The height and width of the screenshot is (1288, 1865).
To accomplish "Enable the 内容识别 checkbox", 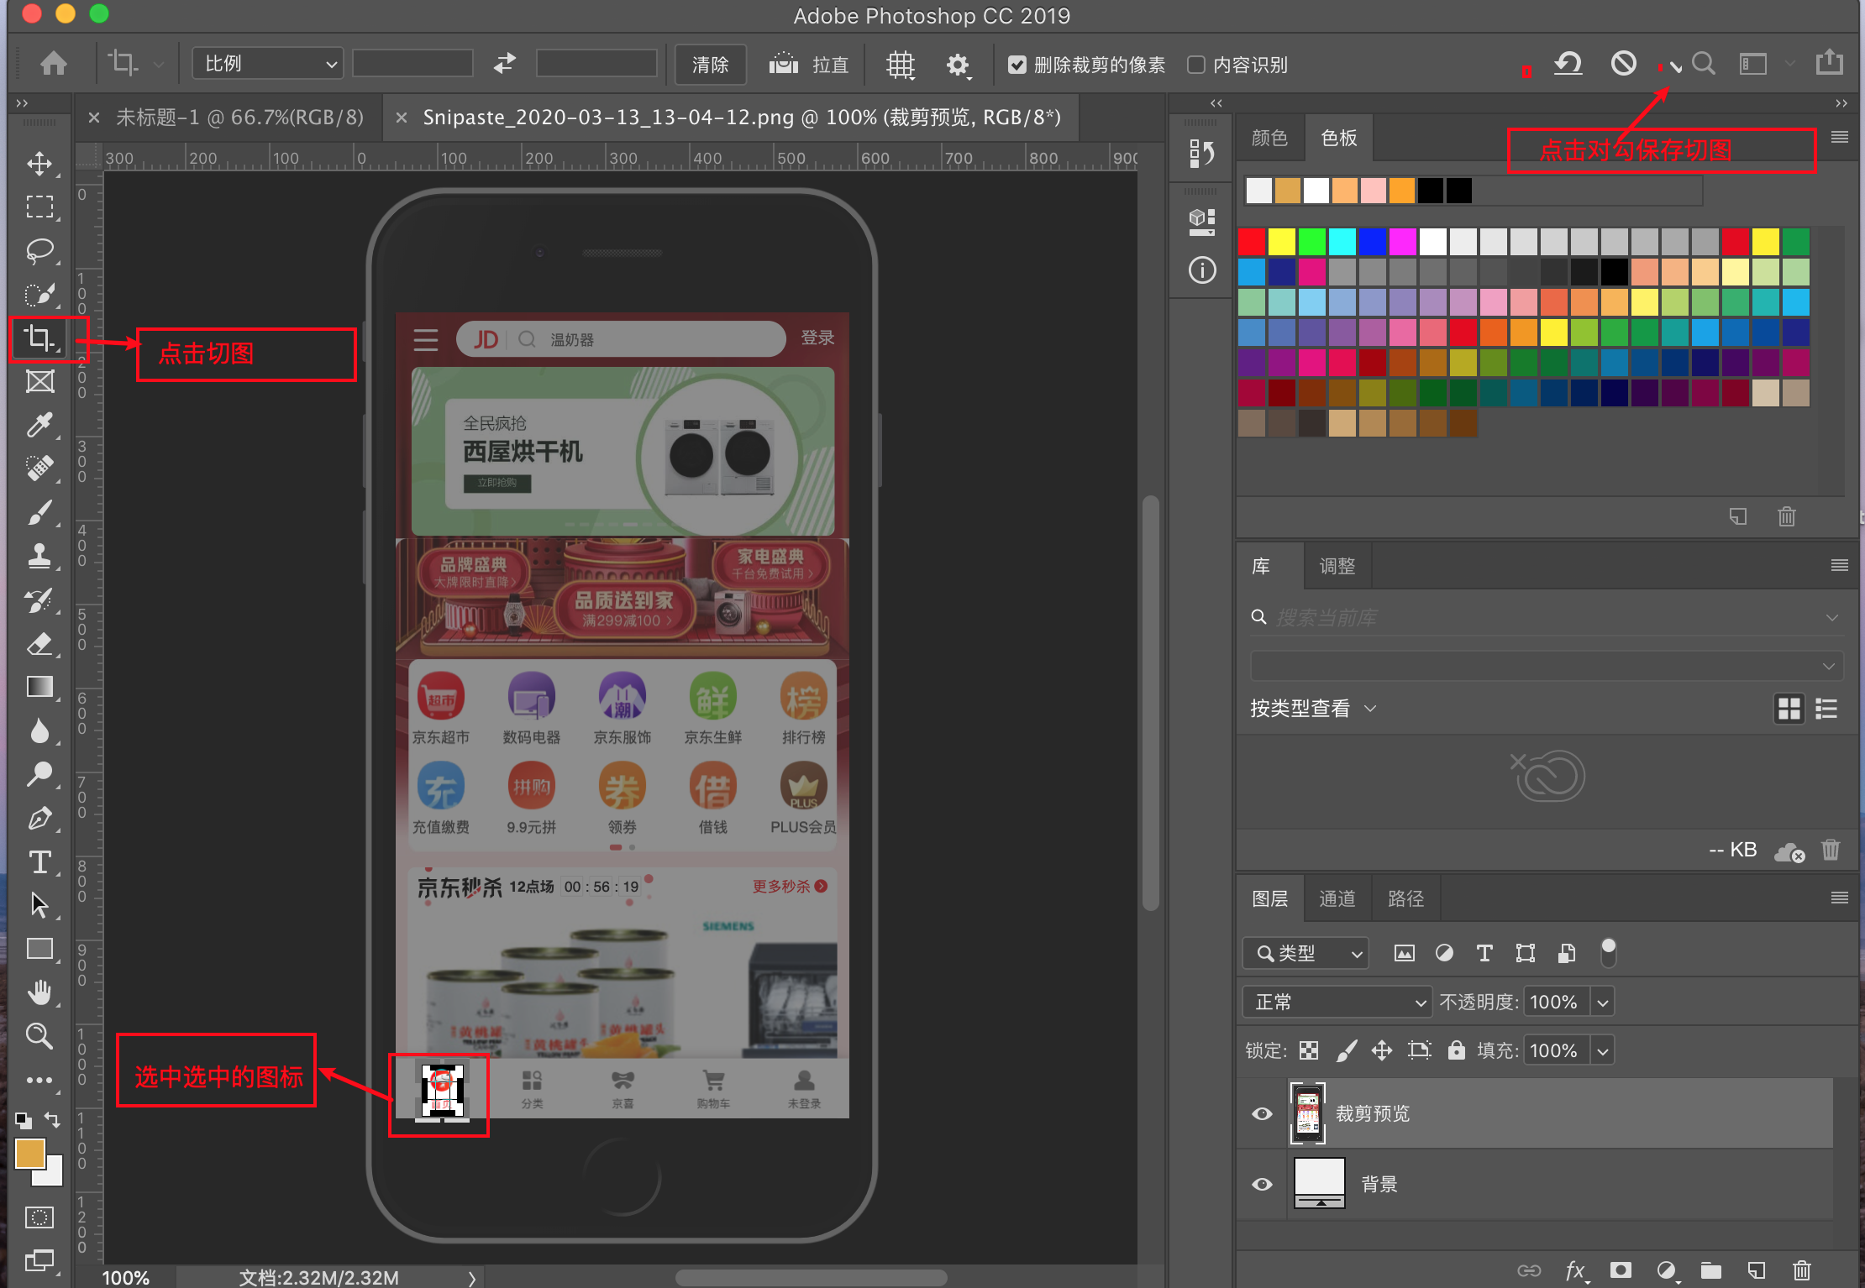I will pos(1195,65).
